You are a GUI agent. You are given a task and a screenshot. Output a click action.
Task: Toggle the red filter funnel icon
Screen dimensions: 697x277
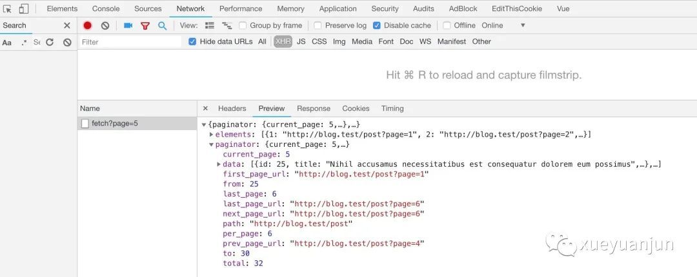pos(145,26)
